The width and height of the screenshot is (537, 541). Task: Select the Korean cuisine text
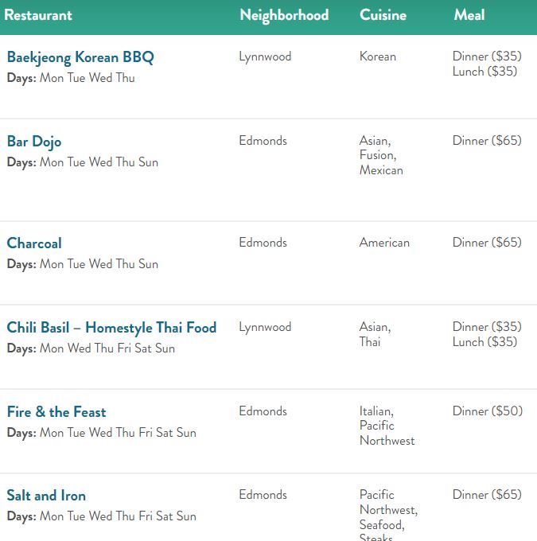378,56
